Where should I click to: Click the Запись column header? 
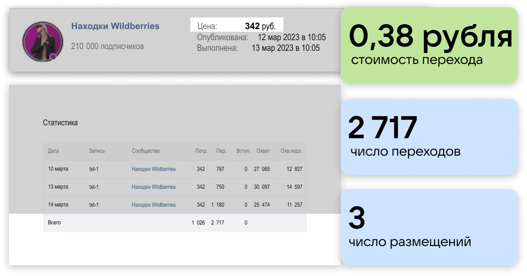click(x=97, y=151)
